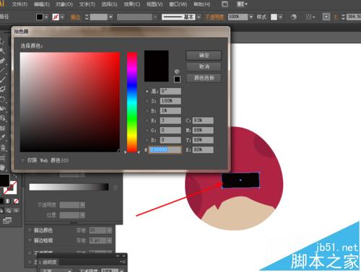
Task: Select the S saturation radio button
Action: [x=147, y=101]
